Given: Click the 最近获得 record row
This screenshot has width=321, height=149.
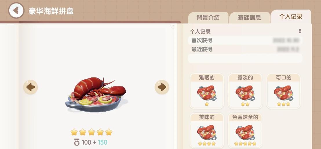Looking at the screenshot, I should (x=245, y=49).
